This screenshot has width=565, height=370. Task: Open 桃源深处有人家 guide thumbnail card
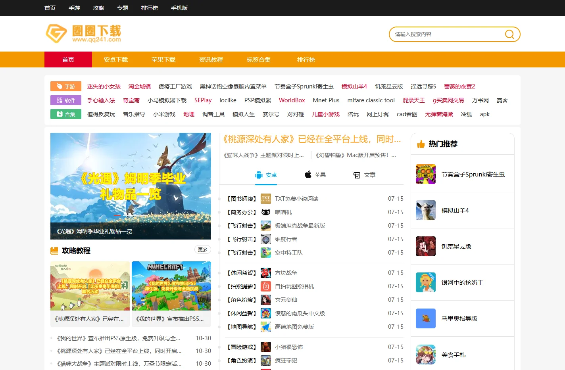(x=90, y=294)
